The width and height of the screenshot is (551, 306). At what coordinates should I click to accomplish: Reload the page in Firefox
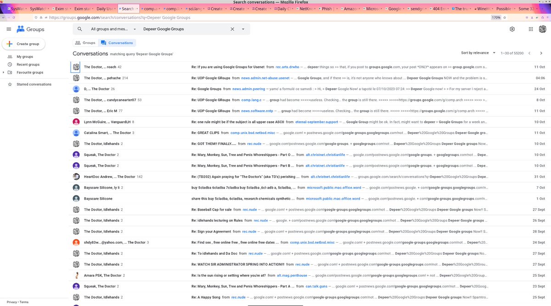pos(14,17)
